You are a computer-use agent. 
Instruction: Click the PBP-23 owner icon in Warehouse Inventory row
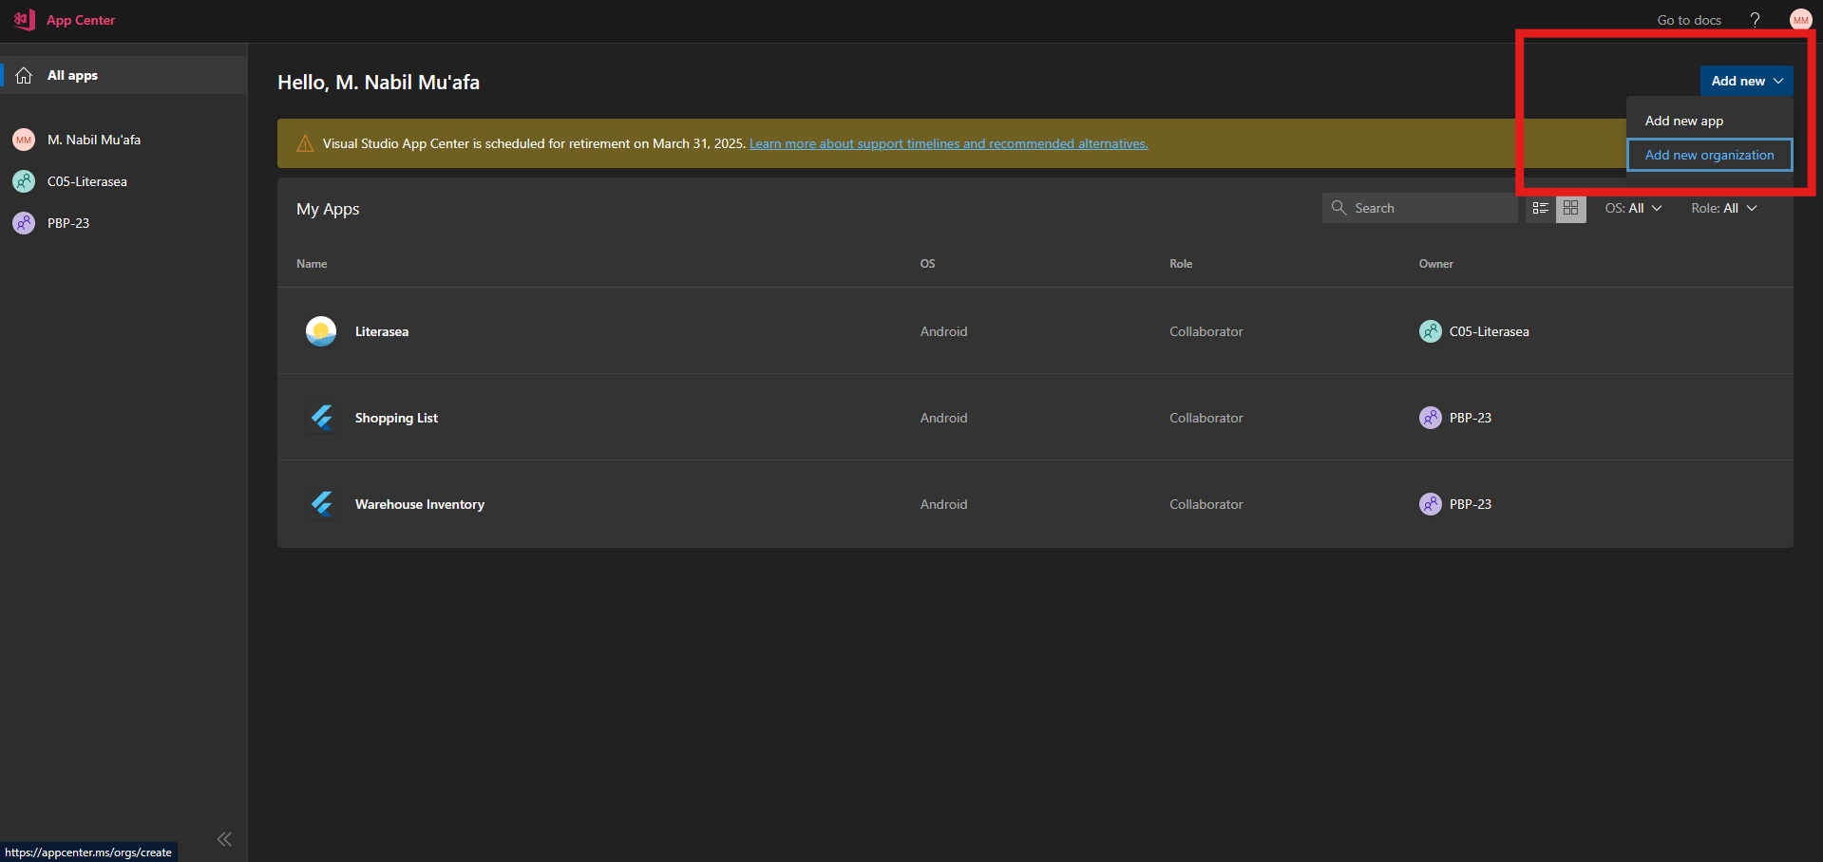pyautogui.click(x=1431, y=504)
